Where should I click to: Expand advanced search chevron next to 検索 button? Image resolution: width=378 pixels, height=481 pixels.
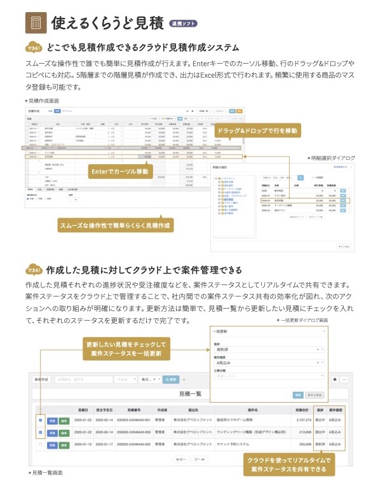point(184,380)
